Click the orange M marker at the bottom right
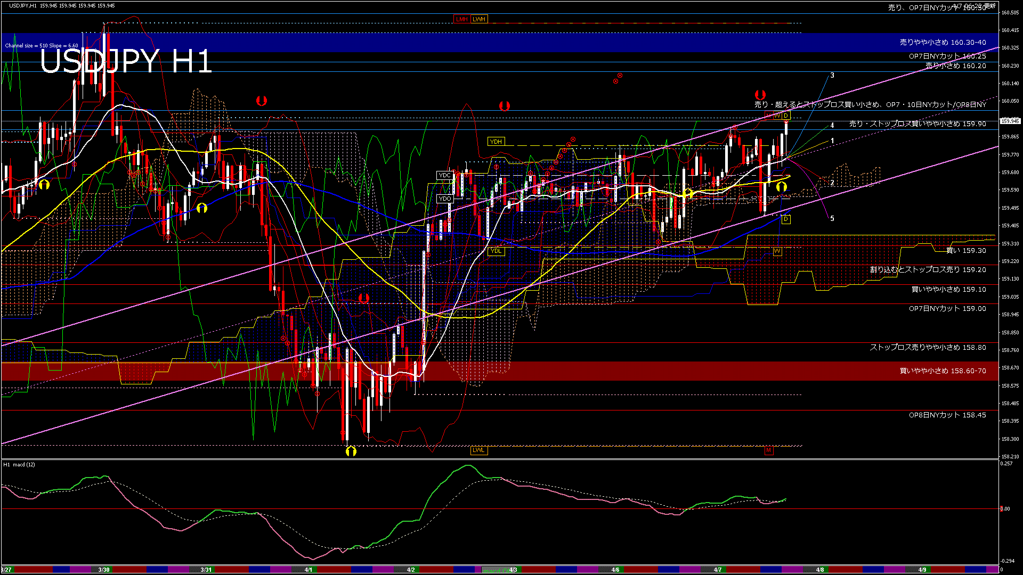The width and height of the screenshot is (1023, 575). pos(768,450)
